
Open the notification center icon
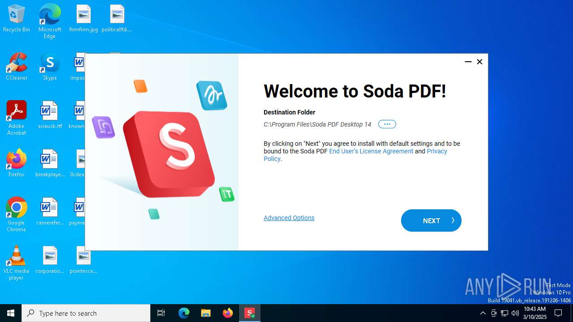point(558,313)
